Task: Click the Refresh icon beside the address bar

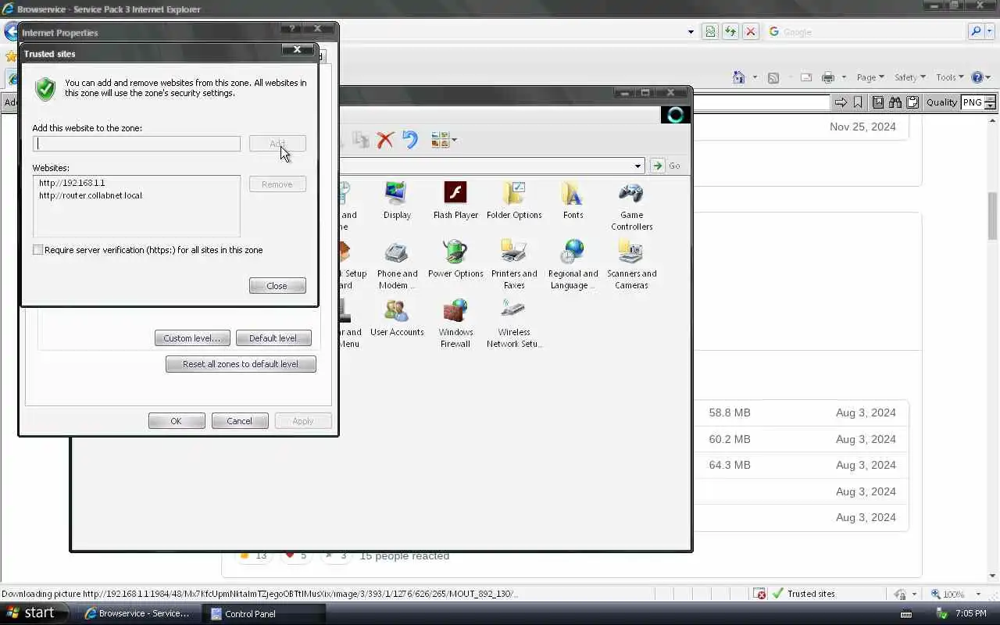Action: click(x=730, y=32)
